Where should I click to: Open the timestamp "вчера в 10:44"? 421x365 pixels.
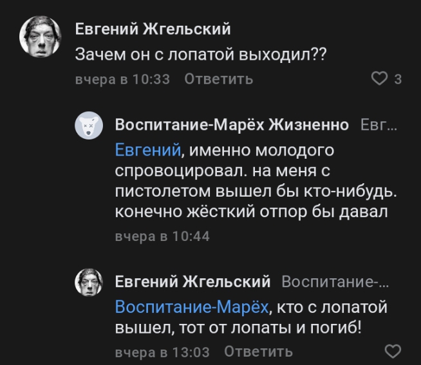[162, 236]
